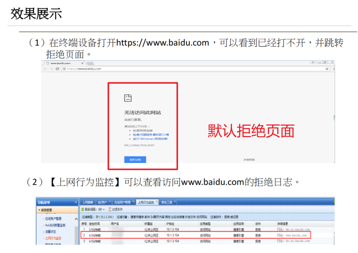
Task: Expand the 流量状态 tree node
Action: pyautogui.click(x=44, y=232)
